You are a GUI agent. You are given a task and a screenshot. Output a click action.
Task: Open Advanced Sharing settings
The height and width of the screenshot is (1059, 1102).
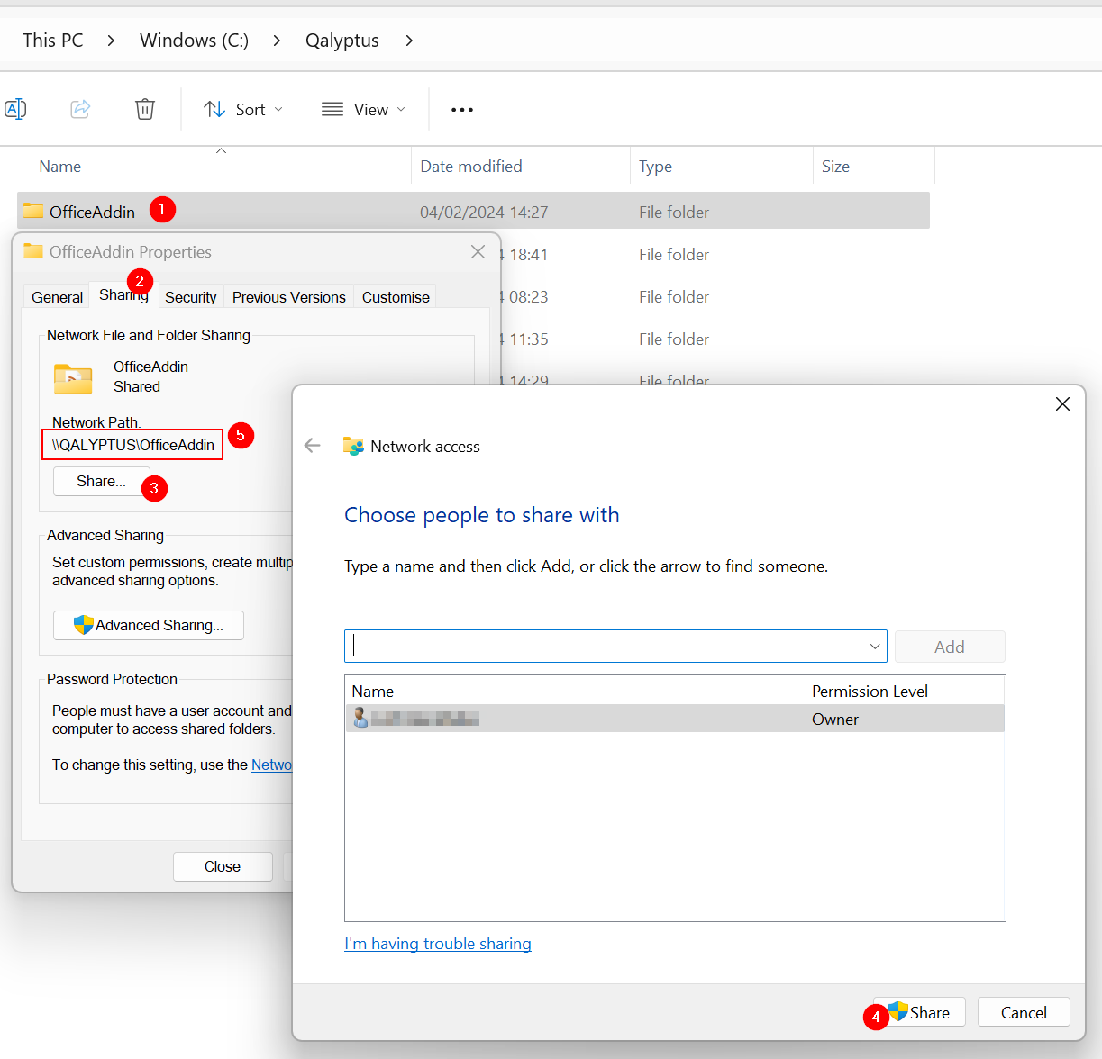(148, 625)
